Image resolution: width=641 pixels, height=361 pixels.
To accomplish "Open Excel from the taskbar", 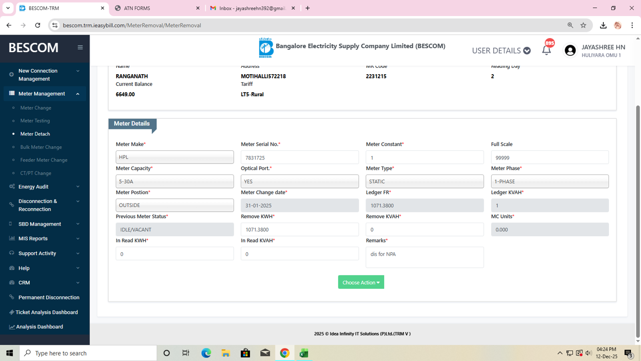I will coord(304,353).
